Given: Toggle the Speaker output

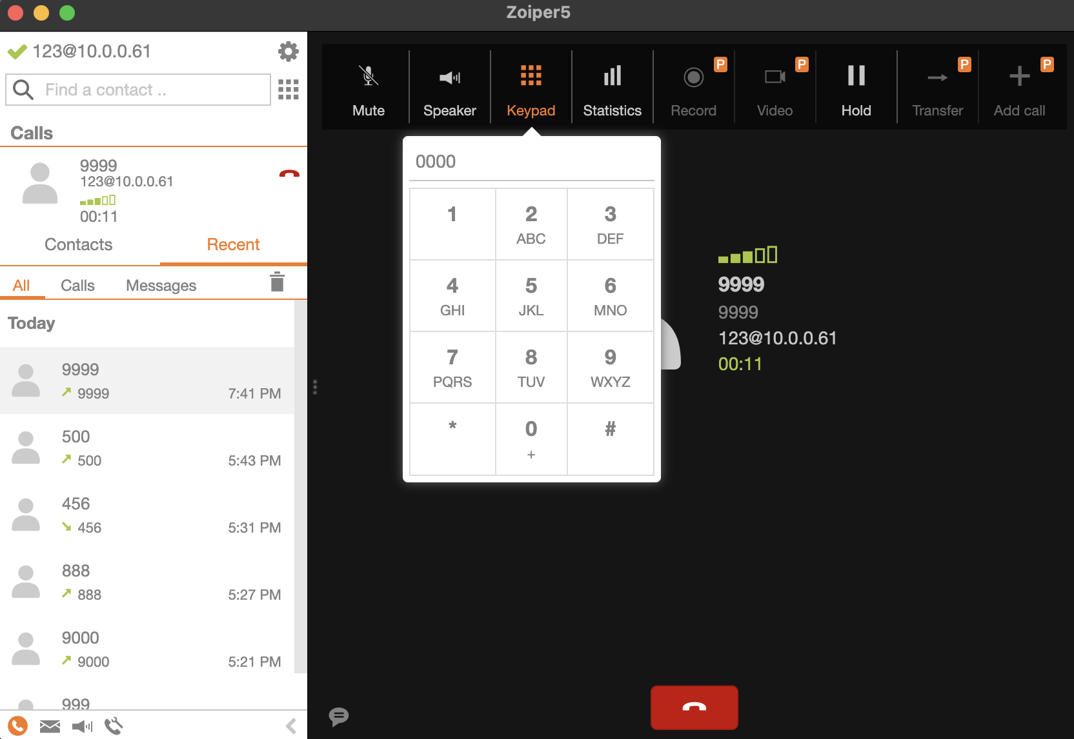Looking at the screenshot, I should click(449, 88).
